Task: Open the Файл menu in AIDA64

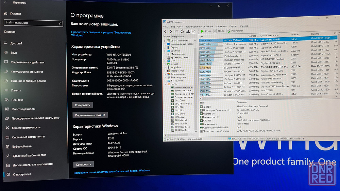Action: (x=166, y=26)
